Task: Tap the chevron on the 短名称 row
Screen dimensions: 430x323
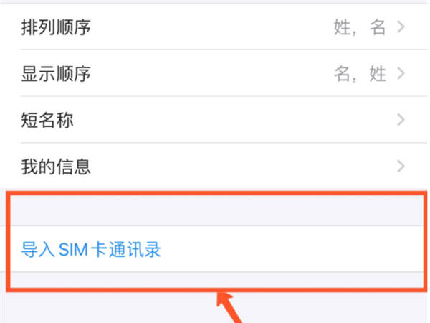Action: [x=401, y=120]
